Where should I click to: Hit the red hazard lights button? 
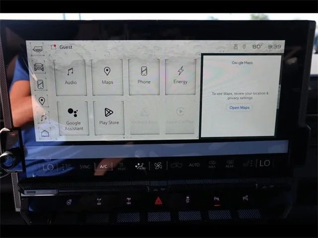tap(159, 201)
